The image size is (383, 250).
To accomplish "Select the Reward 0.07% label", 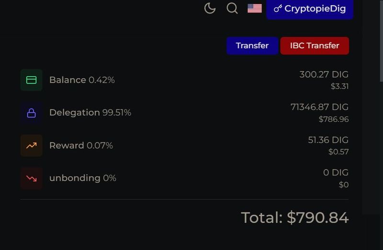I will coord(81,146).
